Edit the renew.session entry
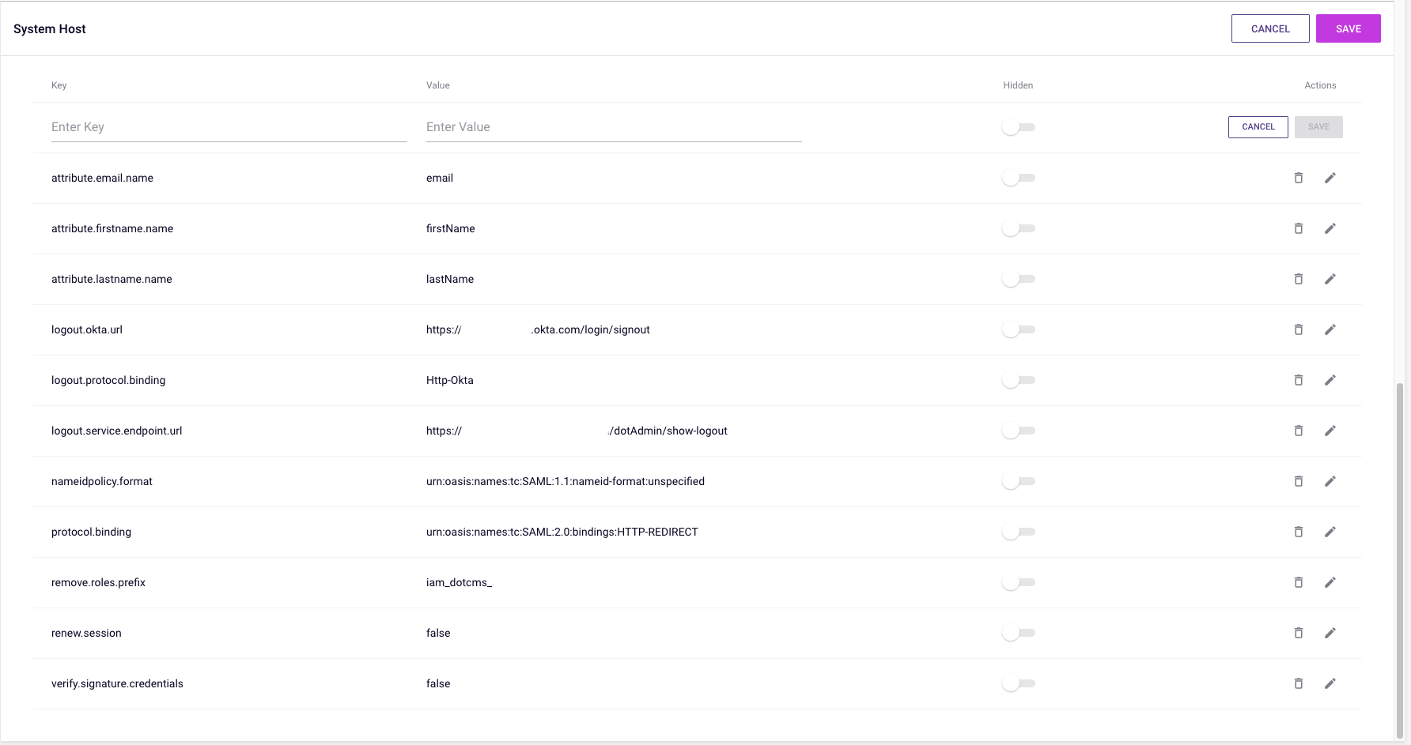The height and width of the screenshot is (745, 1411). [x=1330, y=633]
